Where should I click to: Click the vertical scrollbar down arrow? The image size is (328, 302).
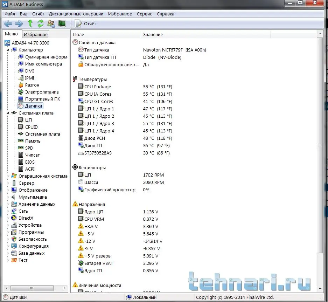[320, 289]
